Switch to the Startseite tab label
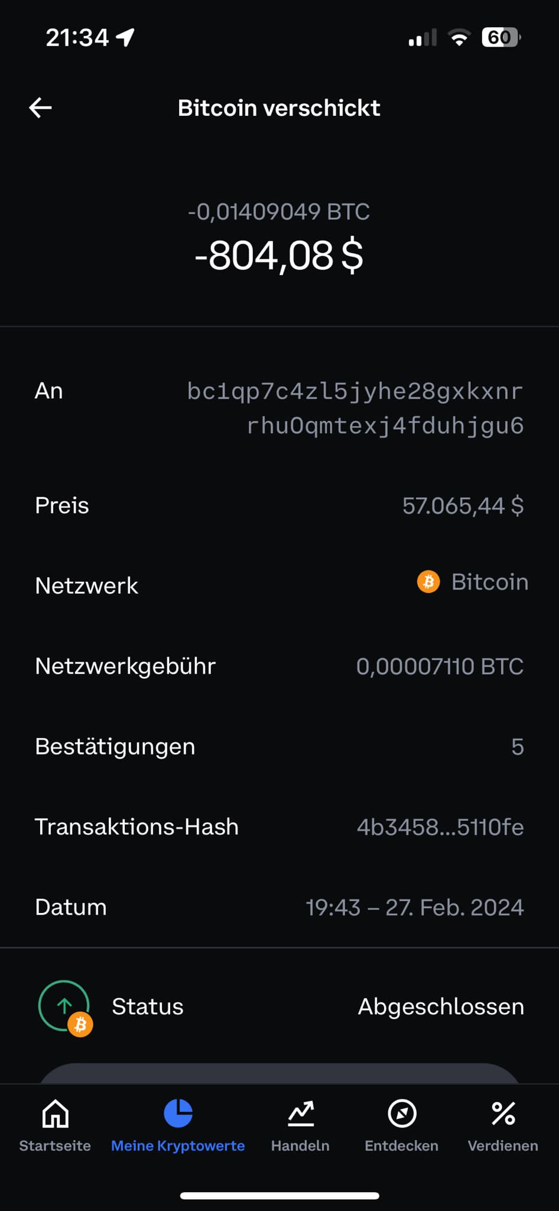 [55, 1145]
